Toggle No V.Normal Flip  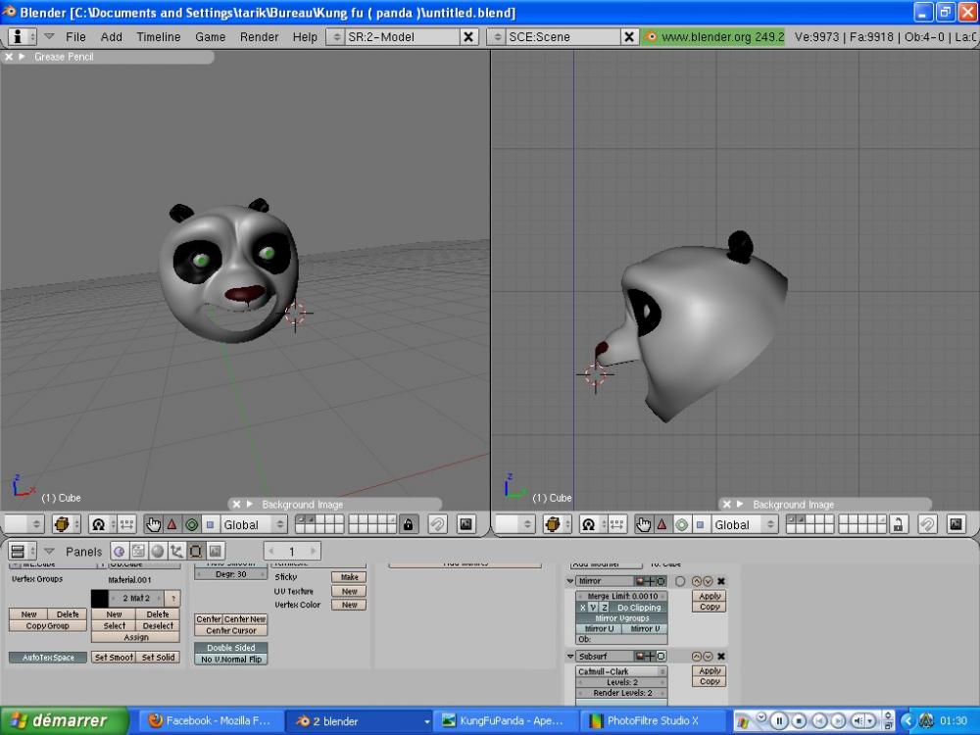(230, 660)
